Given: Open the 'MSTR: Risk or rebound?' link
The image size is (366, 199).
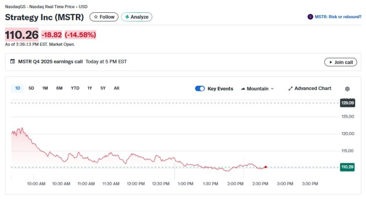Looking at the screenshot, I should [x=338, y=17].
